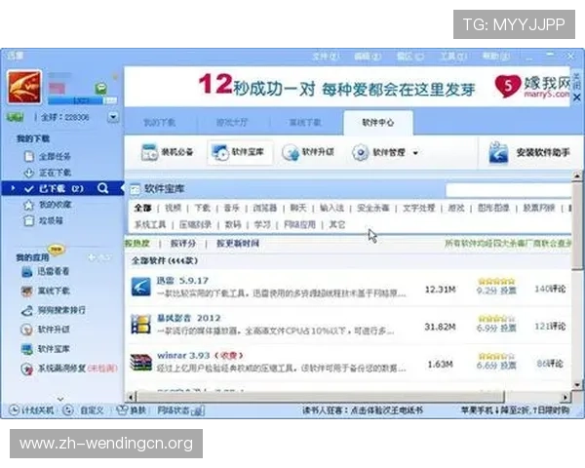
Task: Filter by 图形图像 category
Action: (493, 208)
